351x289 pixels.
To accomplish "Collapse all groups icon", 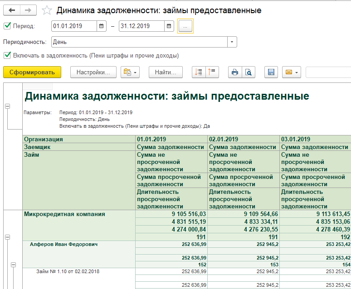I will [x=212, y=72].
